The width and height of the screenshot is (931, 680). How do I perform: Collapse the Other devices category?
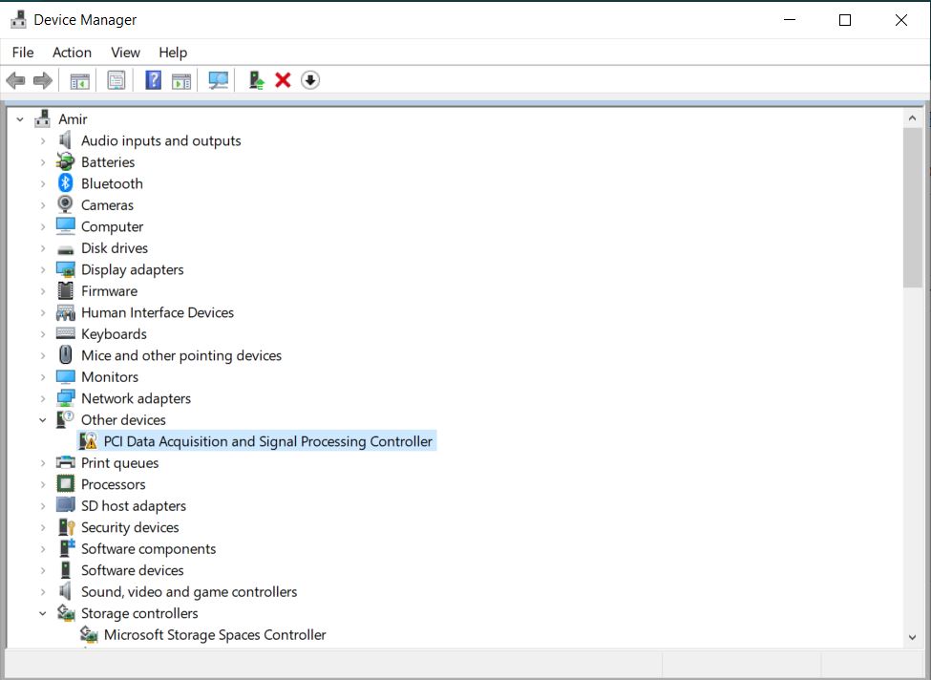point(43,420)
